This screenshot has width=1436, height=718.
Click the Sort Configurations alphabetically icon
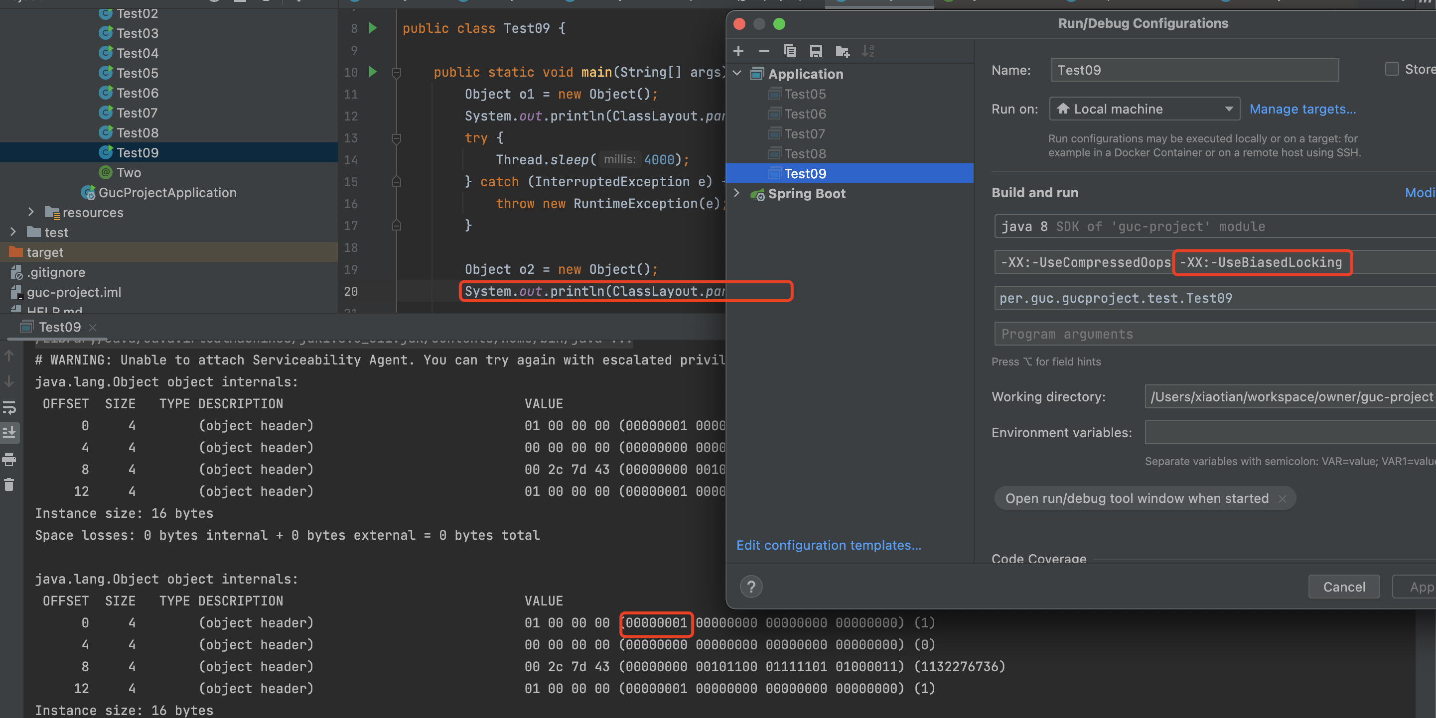click(x=868, y=51)
